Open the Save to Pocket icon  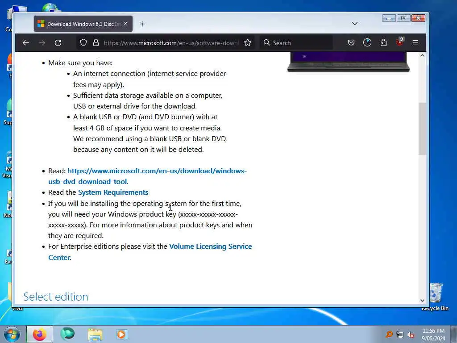(351, 43)
